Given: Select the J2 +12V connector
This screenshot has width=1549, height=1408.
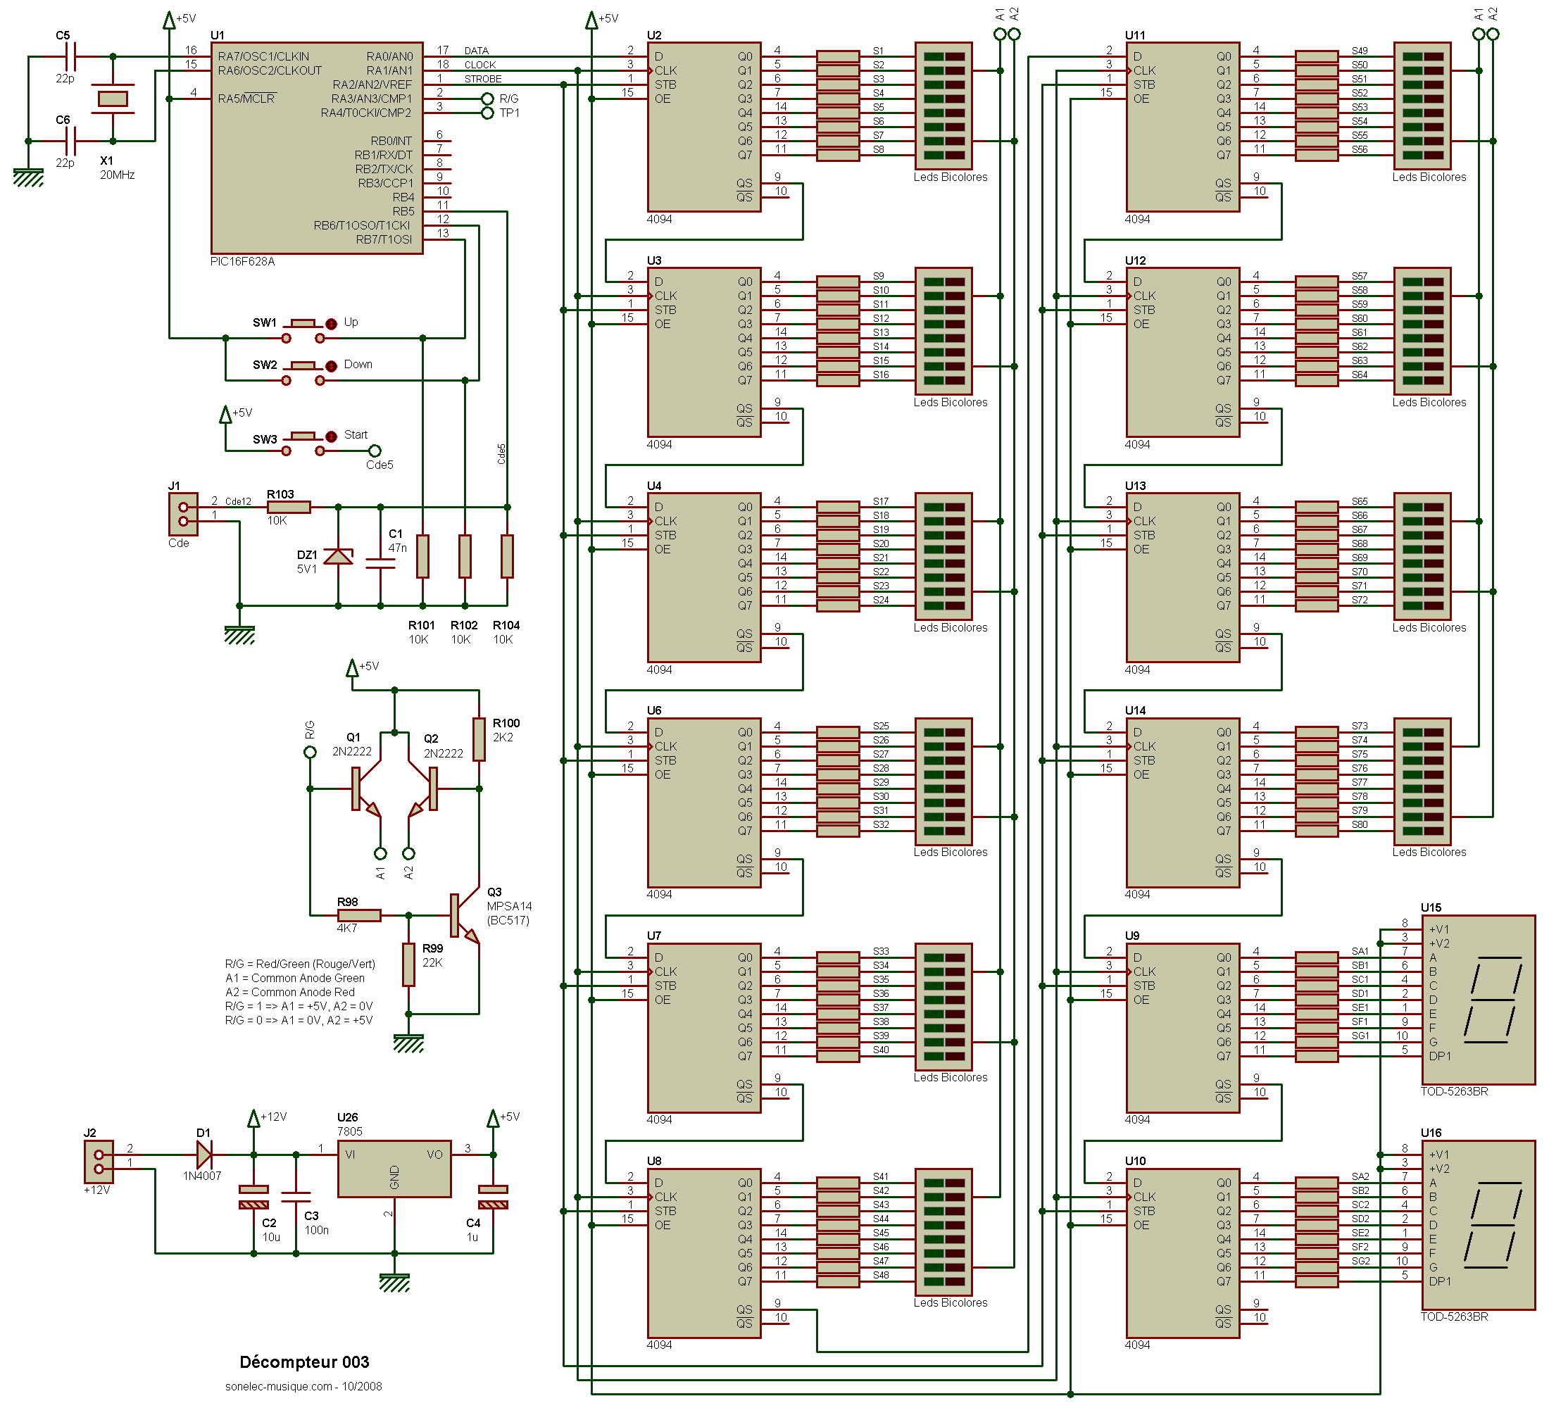Looking at the screenshot, I should pyautogui.click(x=99, y=1162).
